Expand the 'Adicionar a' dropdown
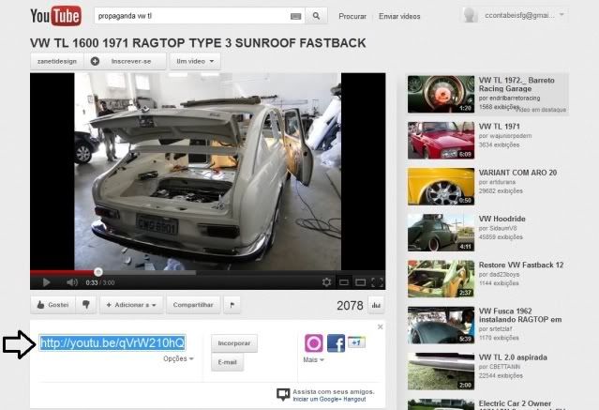 131,305
